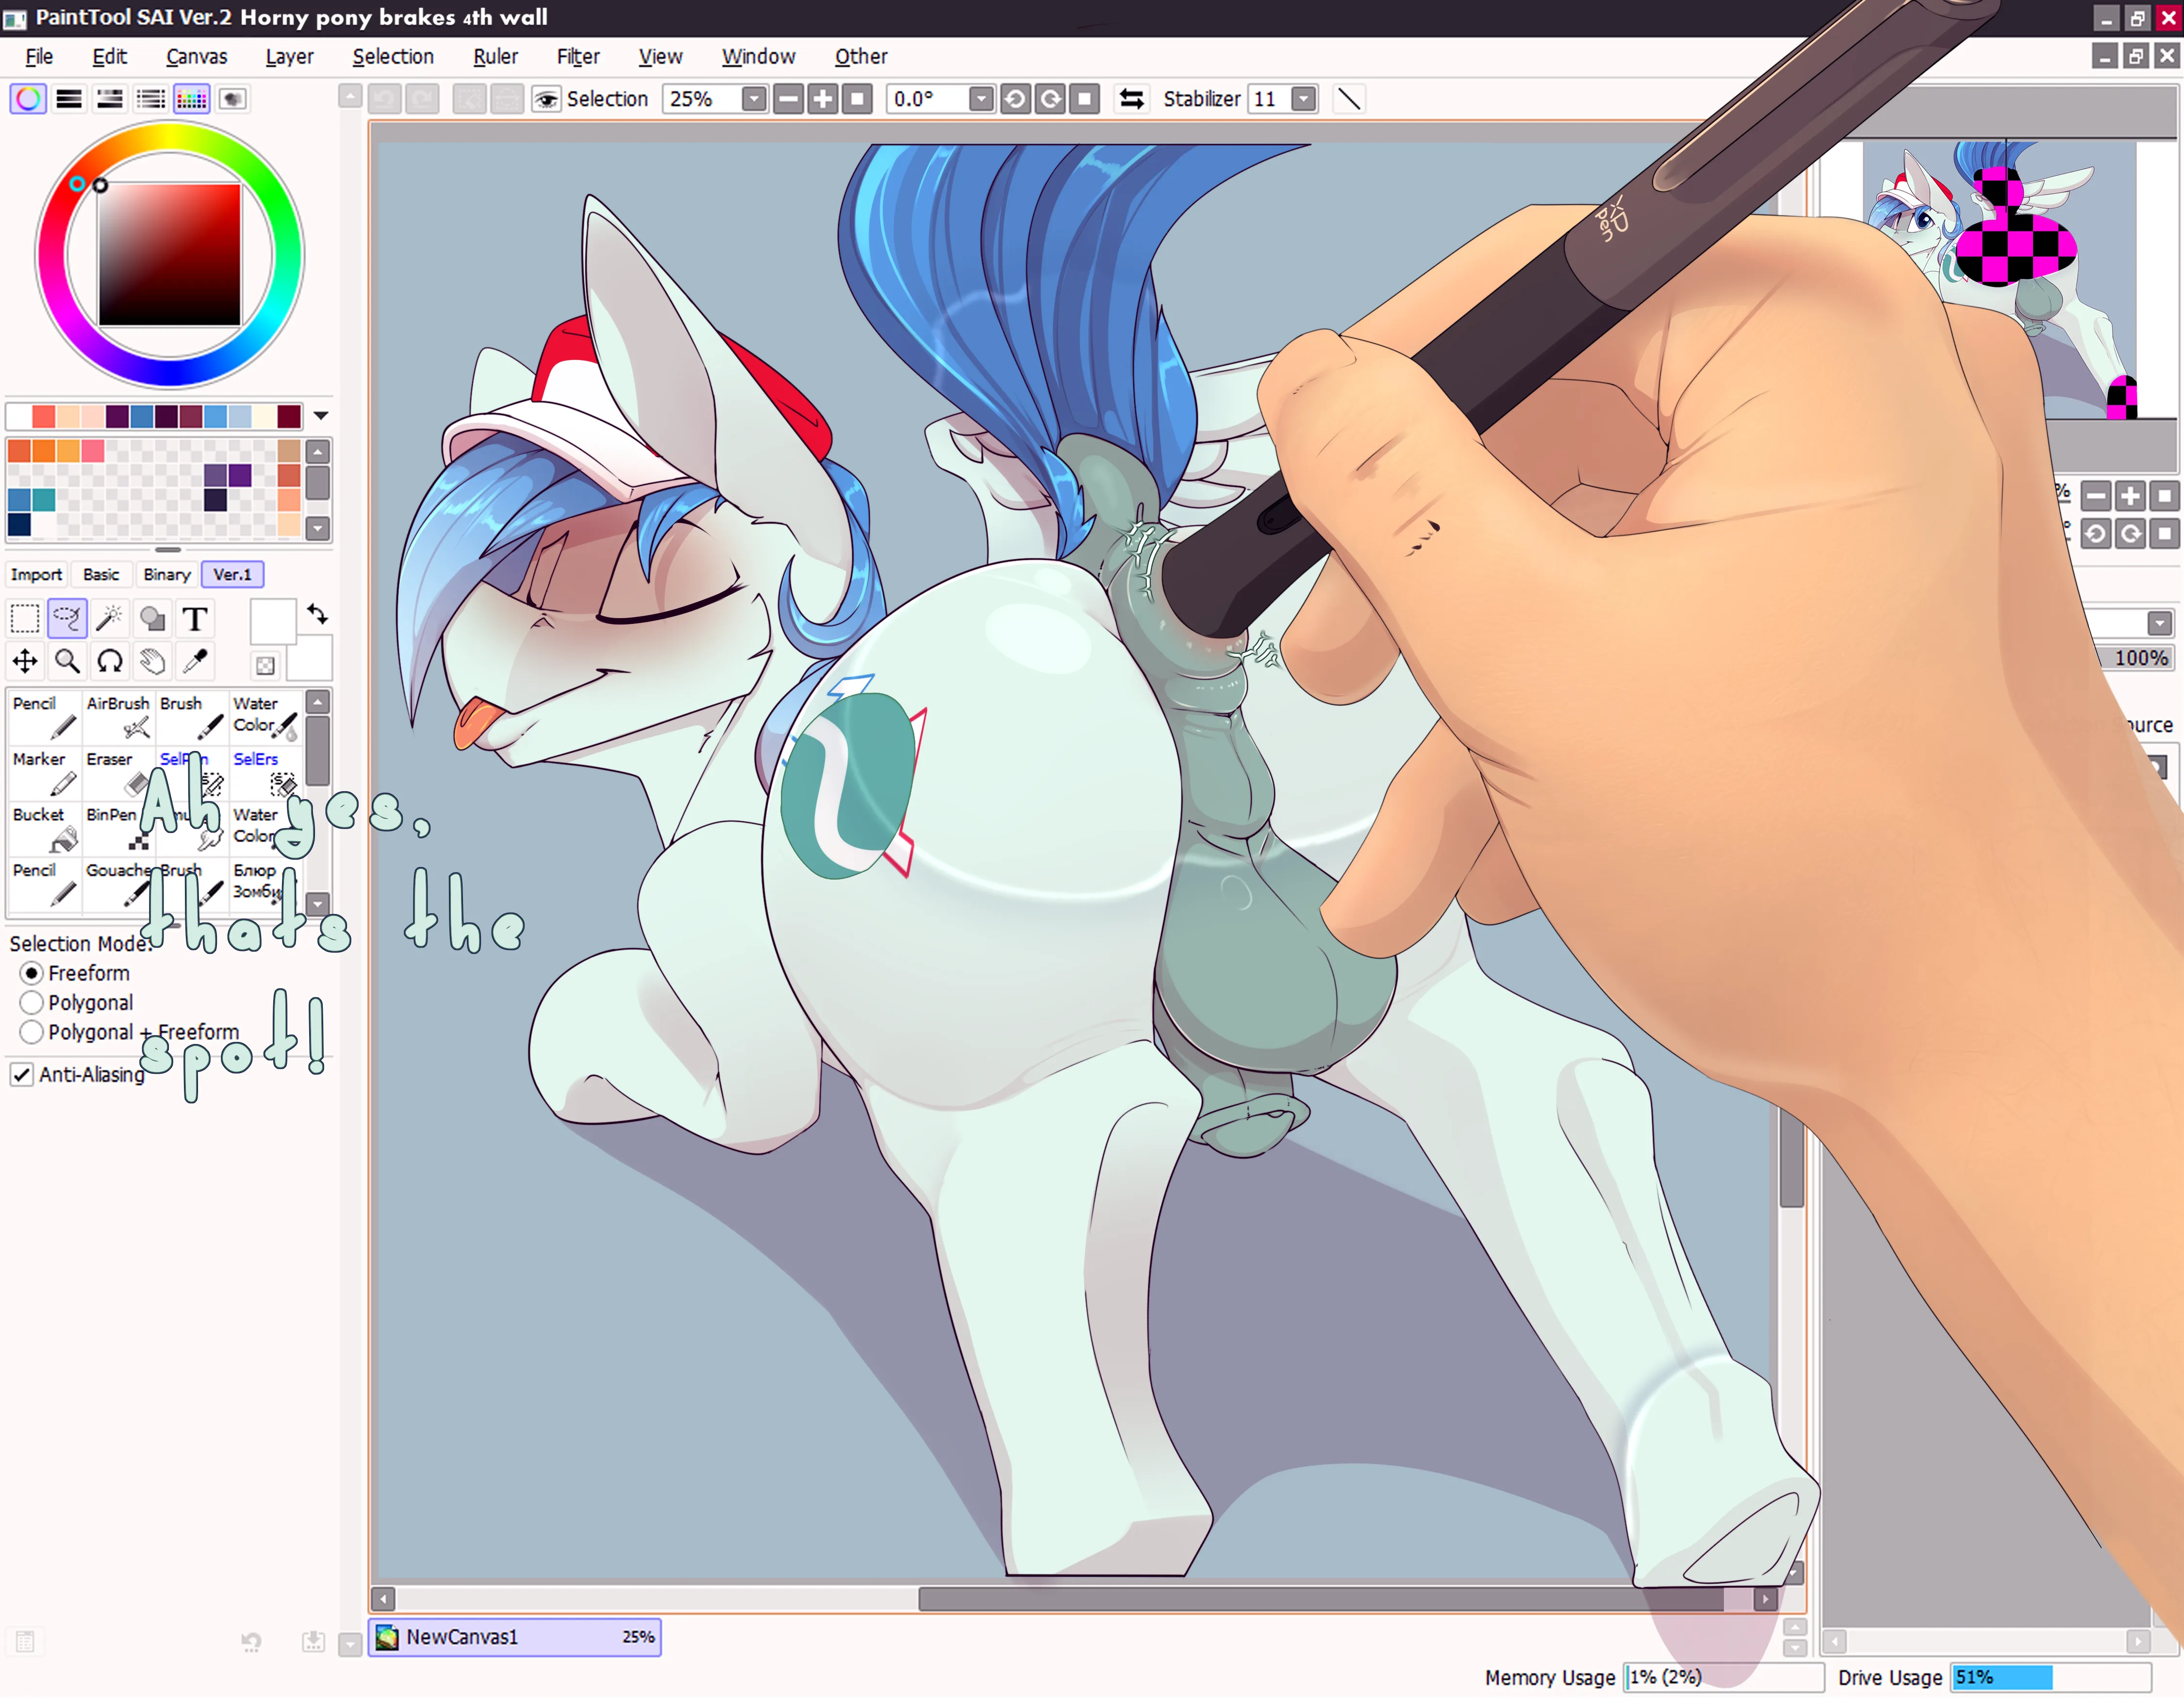Select the rectangular selection tool
Viewport: 2184px width, 1698px height.
point(25,620)
